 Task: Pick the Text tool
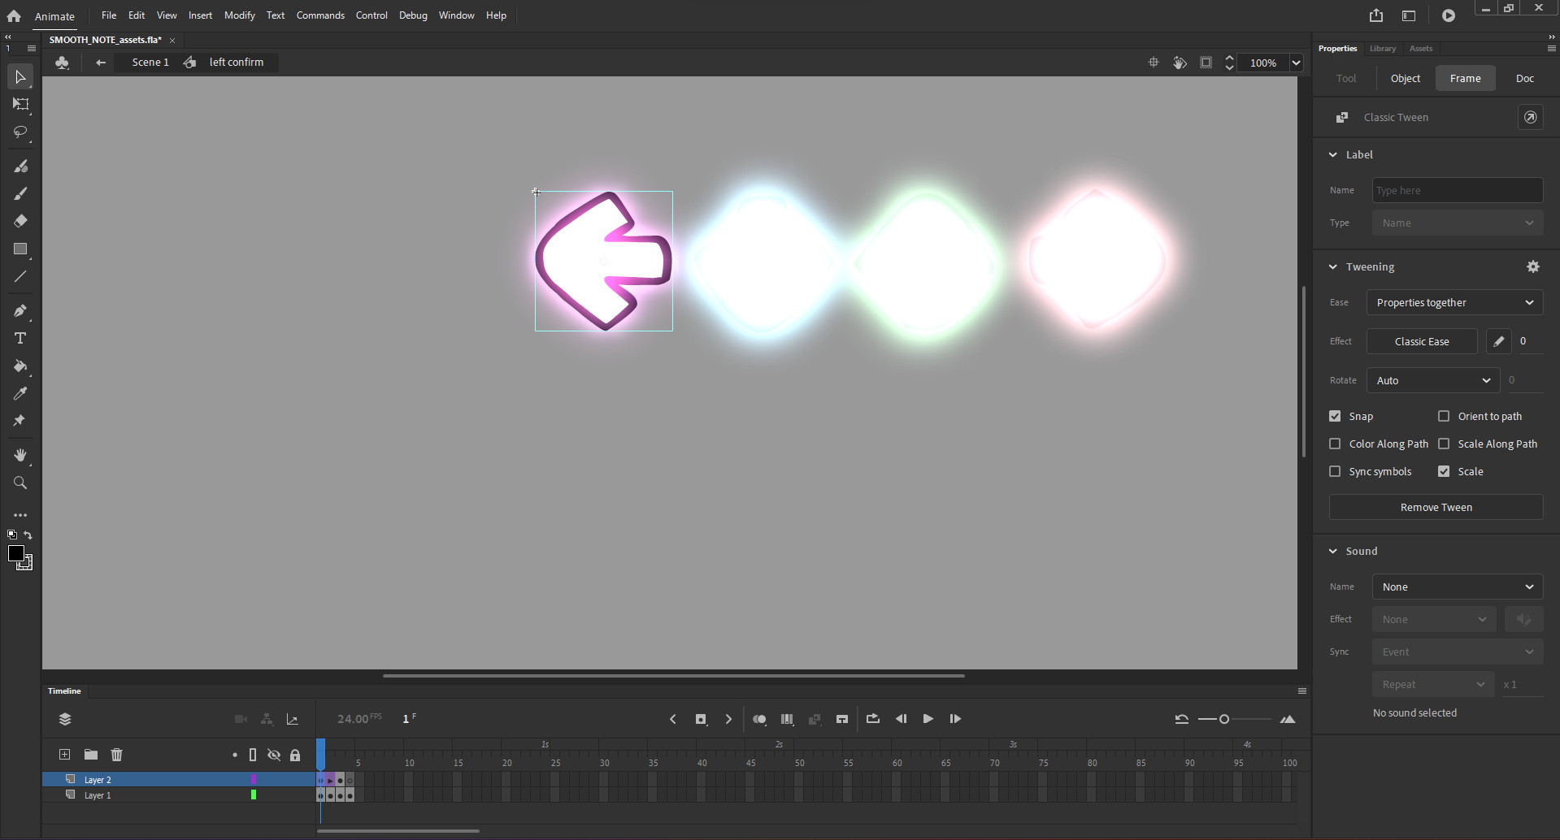20,338
